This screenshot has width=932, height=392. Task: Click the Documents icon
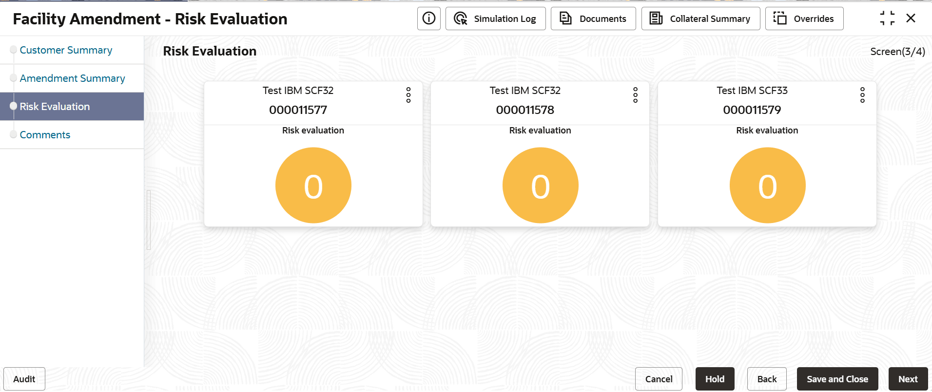point(565,19)
